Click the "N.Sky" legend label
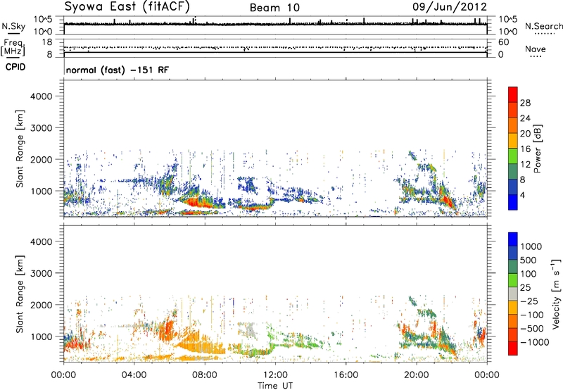 coord(13,27)
